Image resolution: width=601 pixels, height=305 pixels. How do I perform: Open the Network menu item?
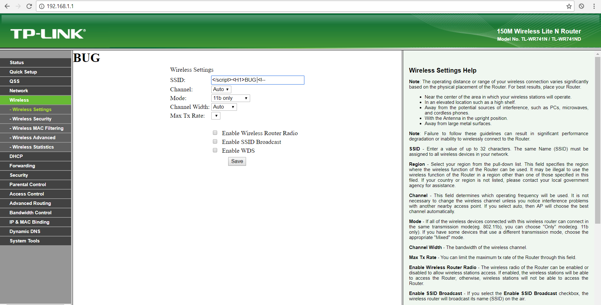(36, 91)
